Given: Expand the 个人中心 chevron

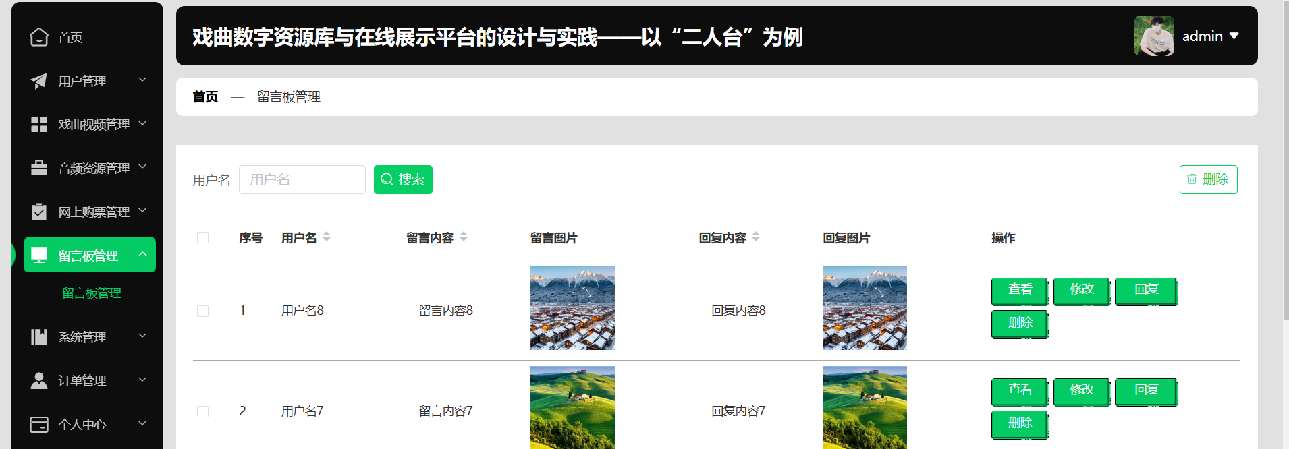Looking at the screenshot, I should click(x=142, y=423).
